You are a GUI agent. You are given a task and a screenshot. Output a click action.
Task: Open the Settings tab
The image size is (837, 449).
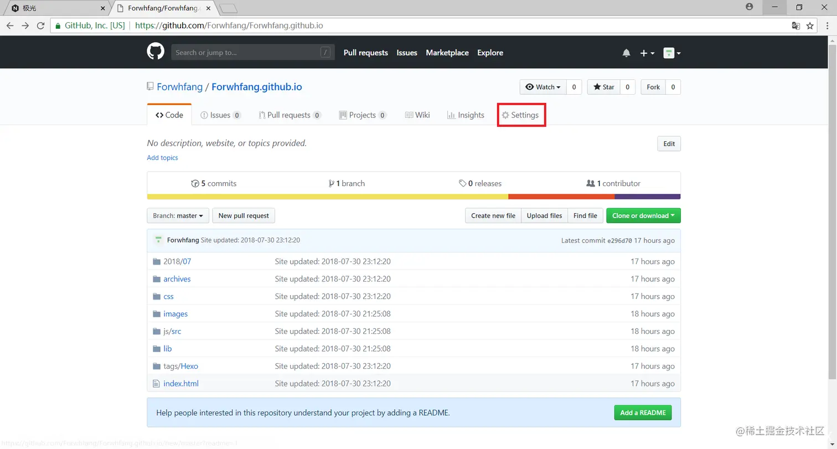pyautogui.click(x=520, y=115)
